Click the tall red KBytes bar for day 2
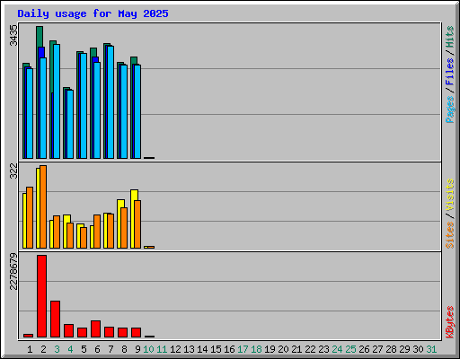The width and height of the screenshot is (460, 359). click(x=41, y=296)
